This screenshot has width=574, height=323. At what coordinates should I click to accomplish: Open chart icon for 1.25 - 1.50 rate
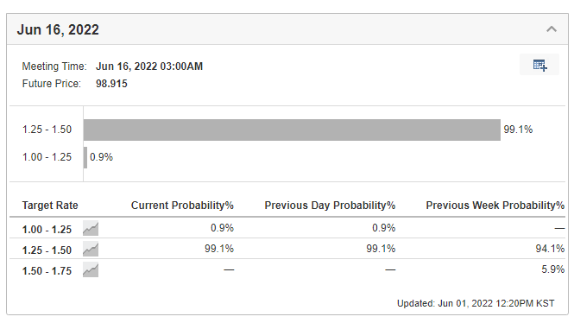coord(91,250)
